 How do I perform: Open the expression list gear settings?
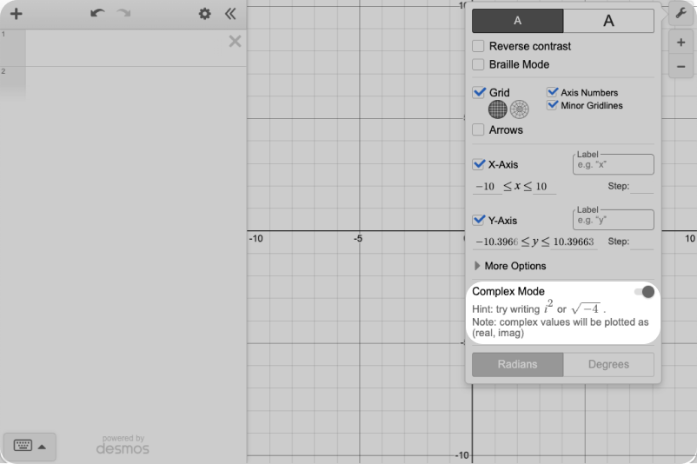[x=204, y=14]
